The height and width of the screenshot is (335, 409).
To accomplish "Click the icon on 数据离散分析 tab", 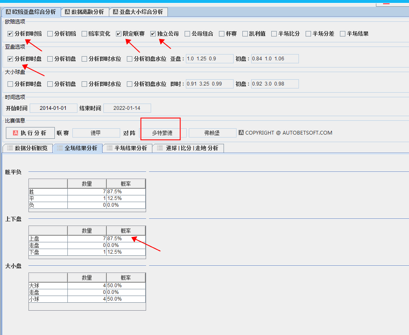I will point(67,12).
